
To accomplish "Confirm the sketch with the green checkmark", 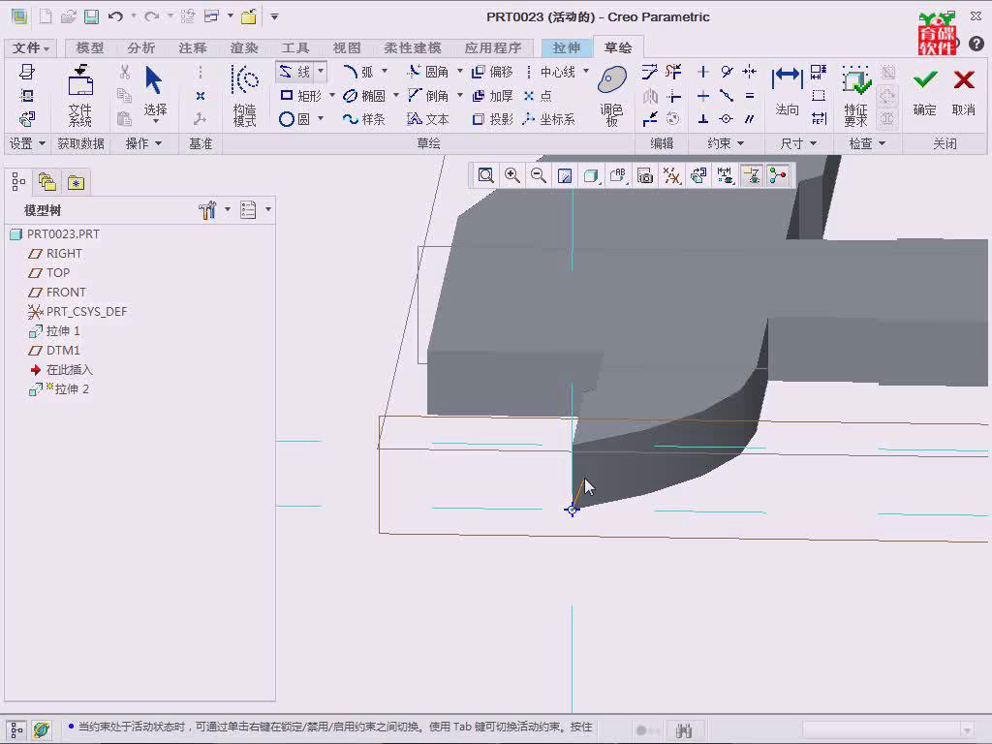I will (924, 93).
